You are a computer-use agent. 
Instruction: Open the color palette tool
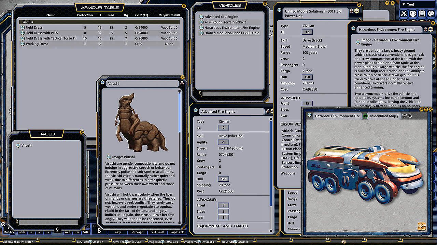pos(431,14)
